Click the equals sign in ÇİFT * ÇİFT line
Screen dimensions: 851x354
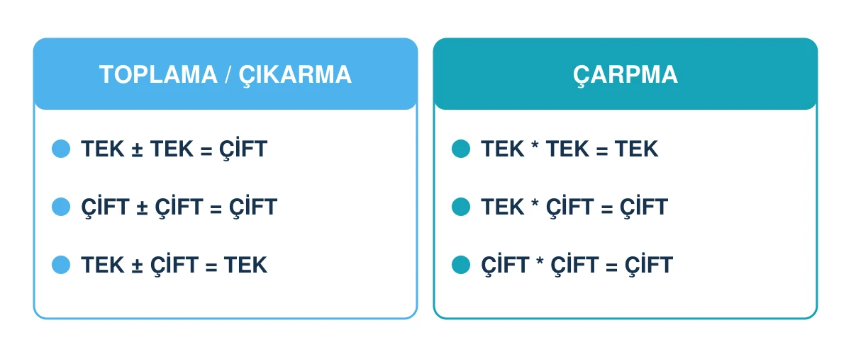point(612,265)
